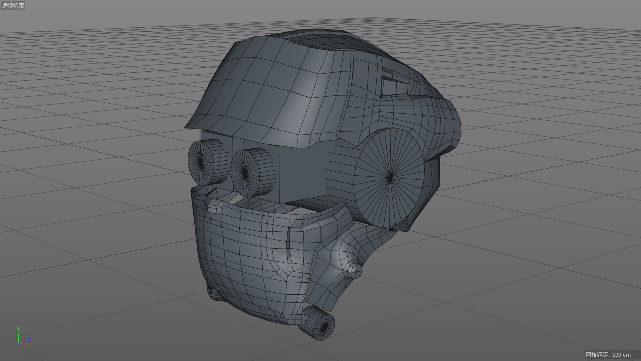Click the XYZ axis orientation gizmo
641x361 pixels.
coord(23,337)
